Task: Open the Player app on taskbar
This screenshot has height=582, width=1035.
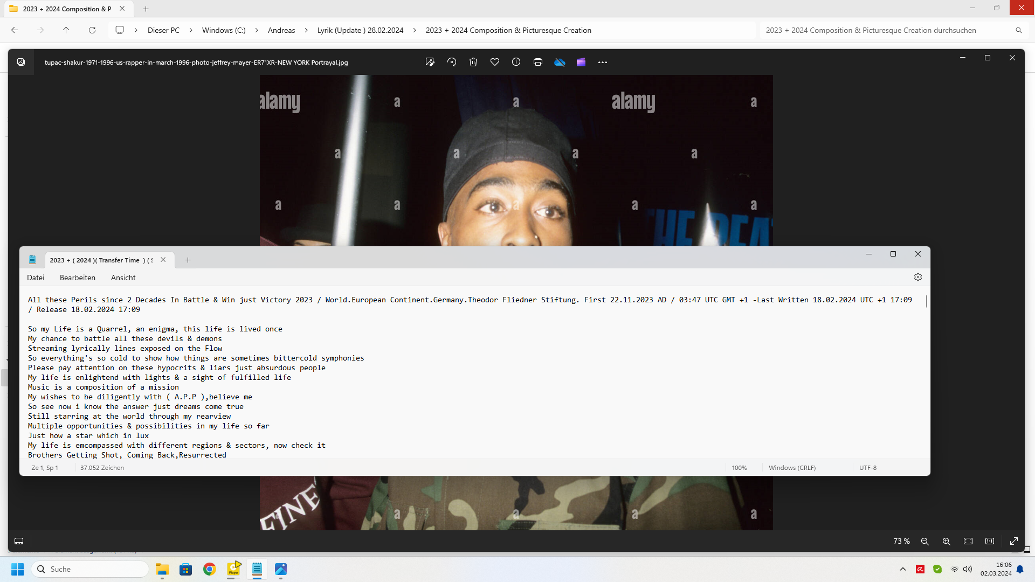Action: 233,569
